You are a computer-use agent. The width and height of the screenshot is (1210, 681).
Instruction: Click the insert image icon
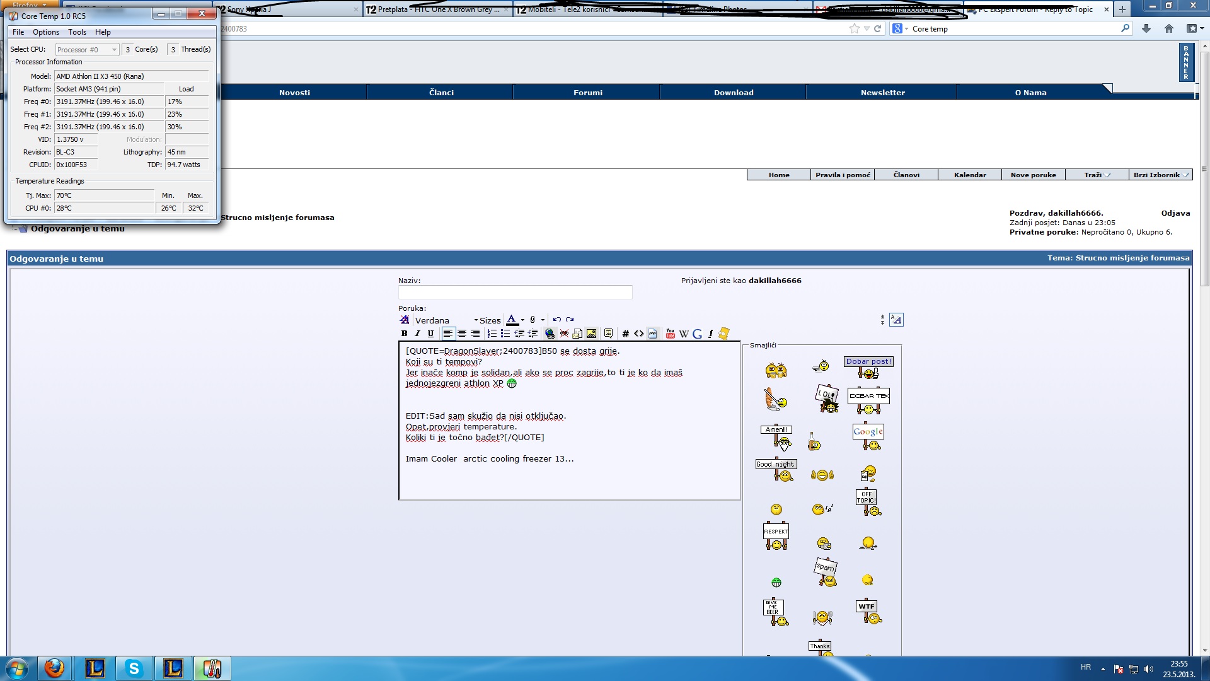591,334
